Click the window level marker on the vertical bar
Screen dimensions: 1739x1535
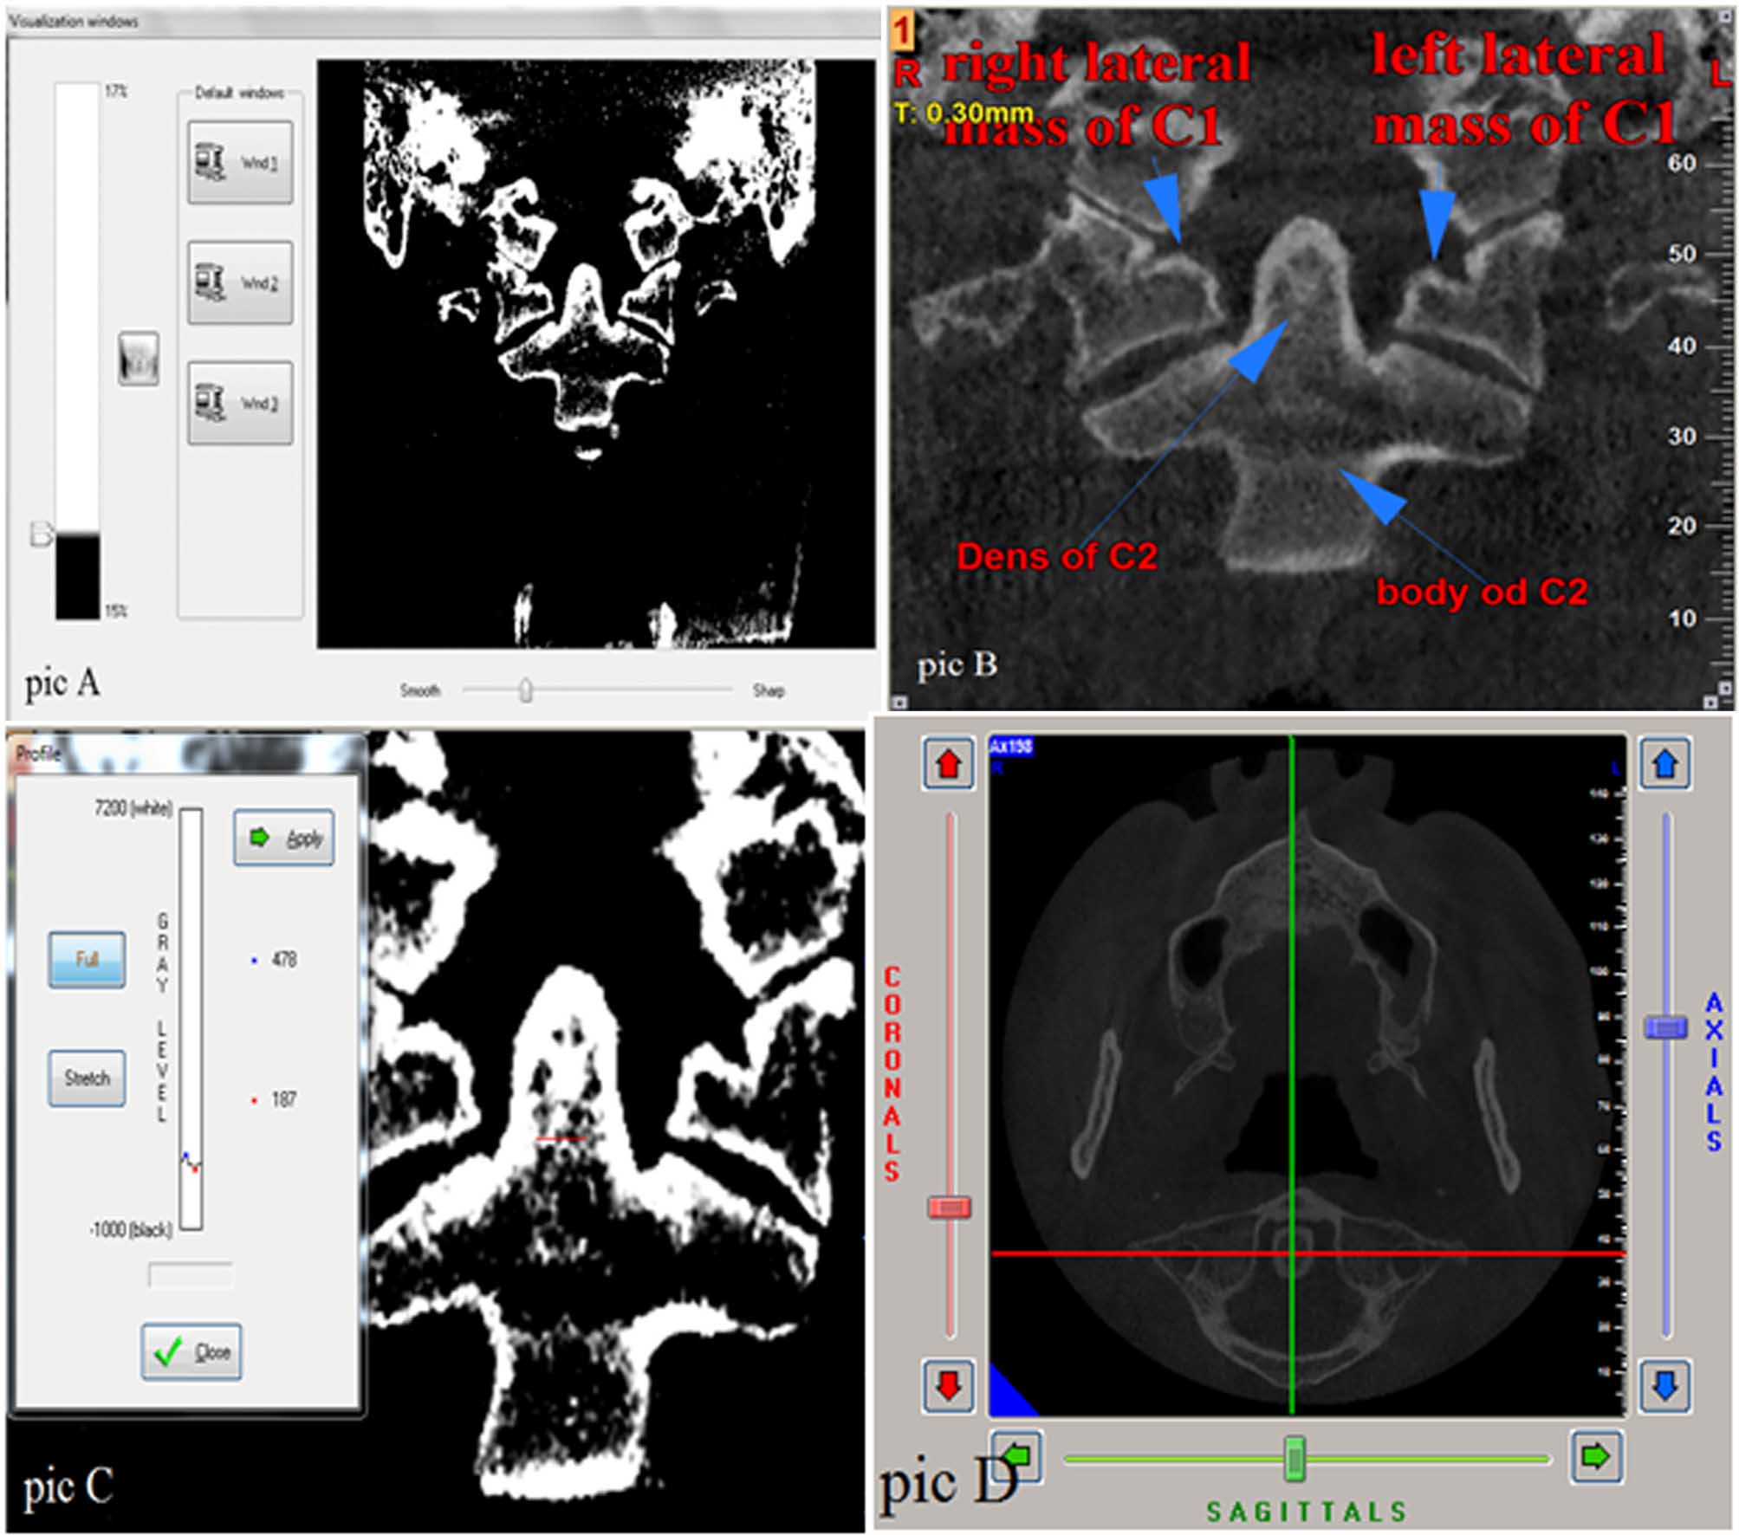[42, 534]
